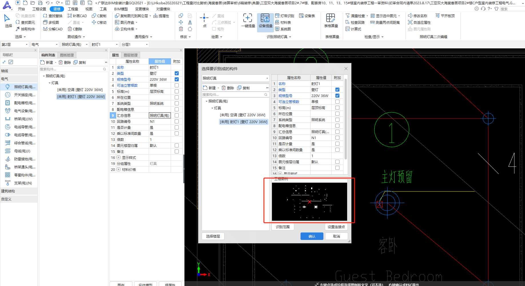Open 系统图 in the ribbon
Image resolution: width=525 pixels, height=286 pixels.
pyautogui.click(x=283, y=29)
